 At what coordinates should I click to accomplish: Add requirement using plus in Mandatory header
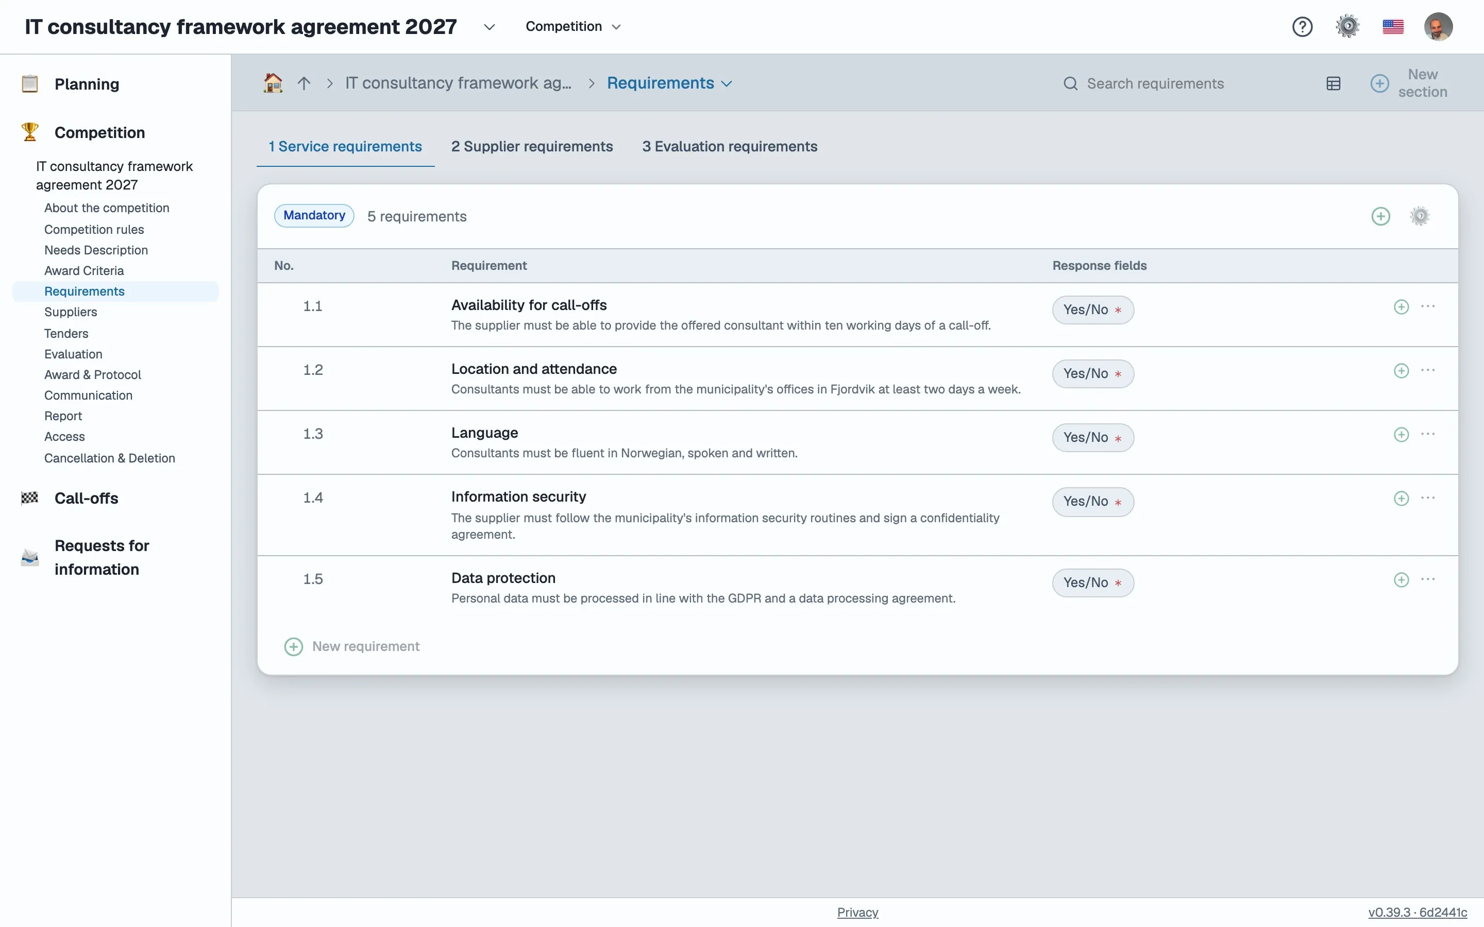tap(1380, 216)
